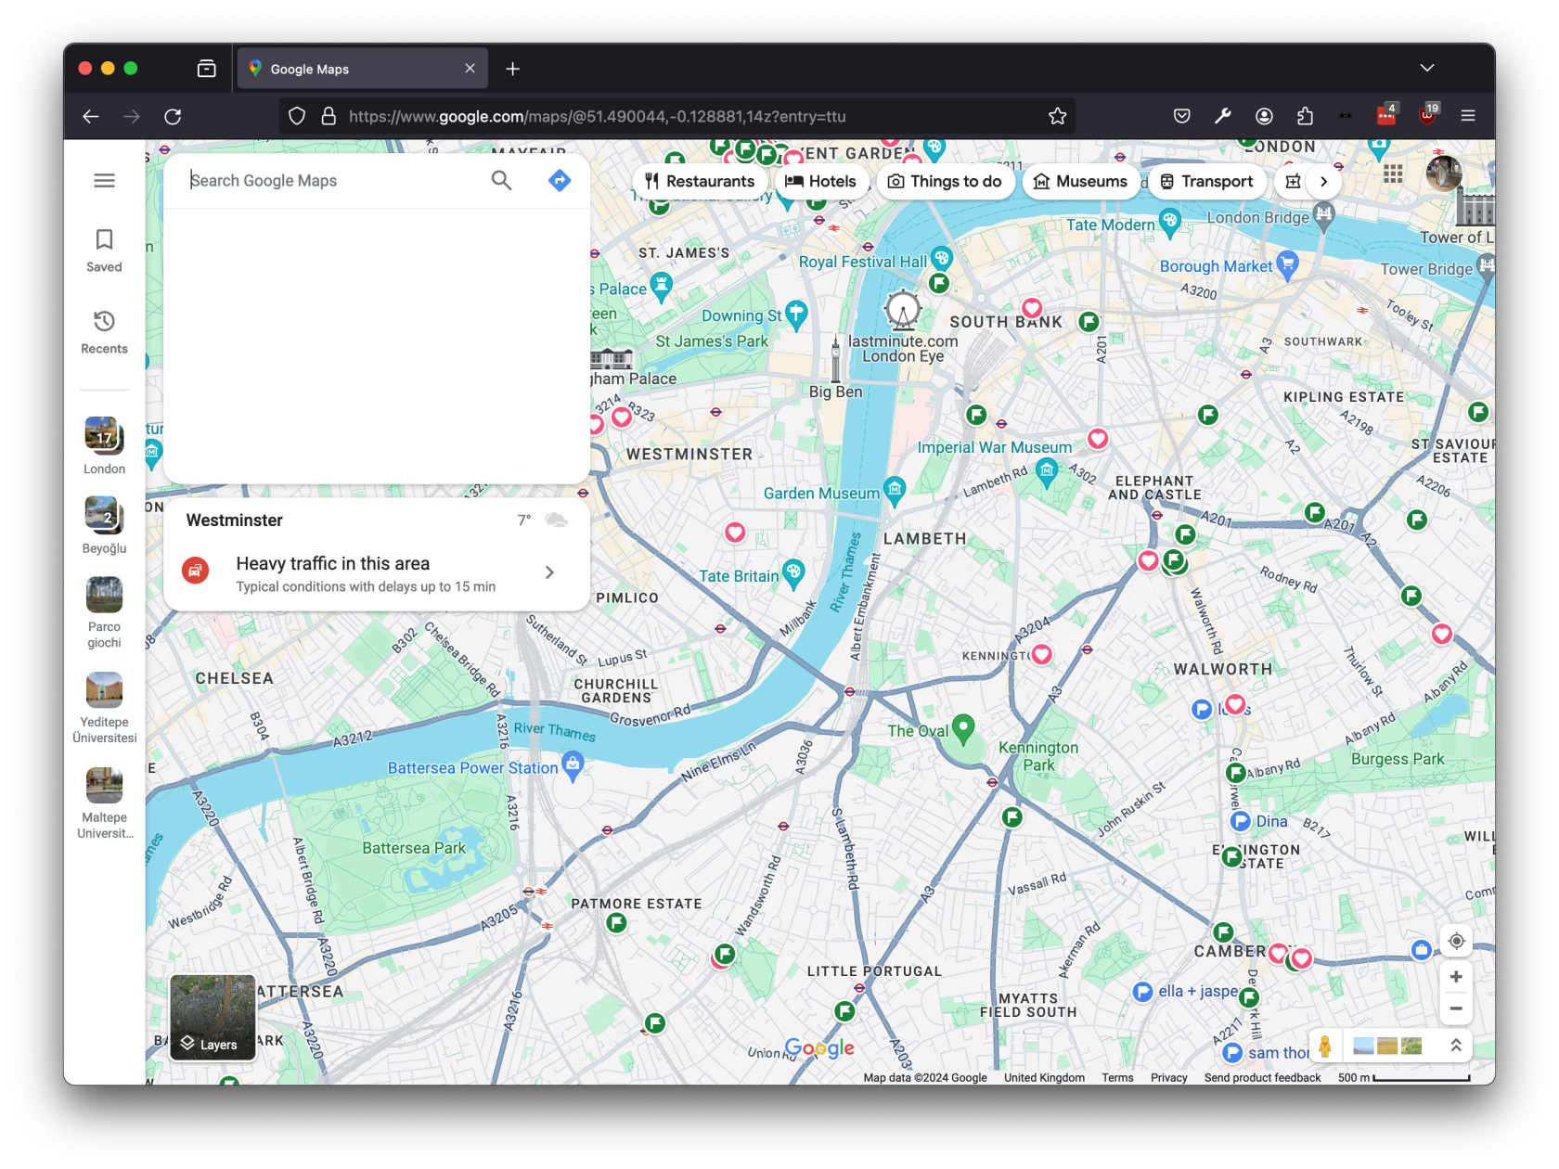Click Battersea Park map label

(414, 848)
